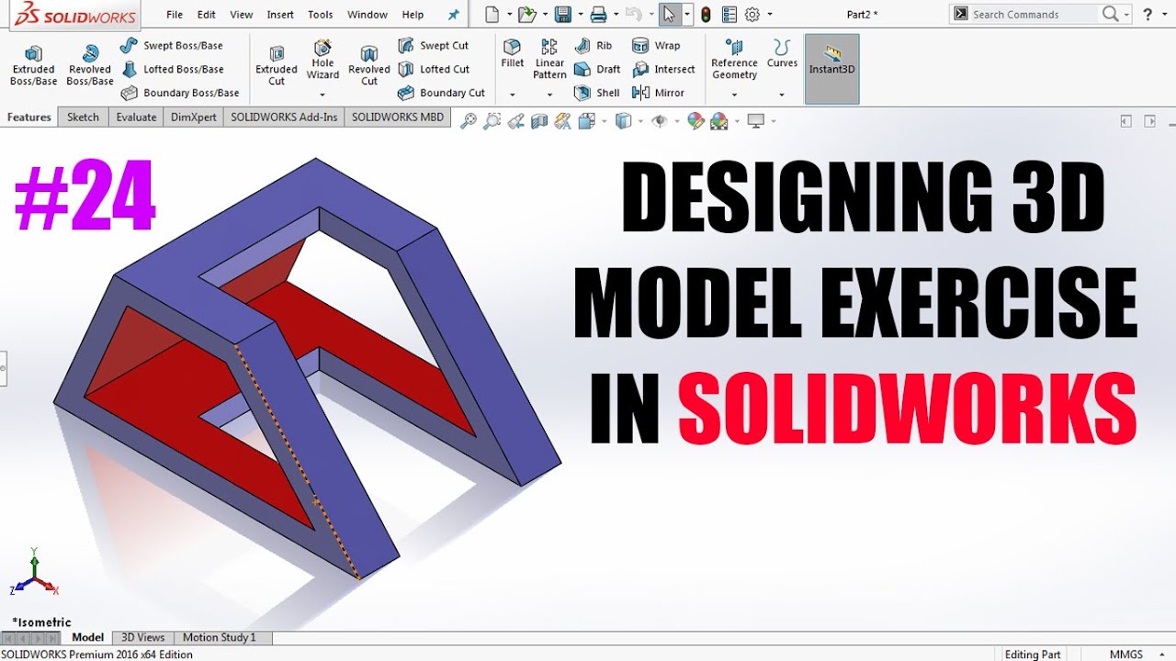Activate the Swept Boss/Base feature
The image size is (1176, 661).
coord(172,45)
